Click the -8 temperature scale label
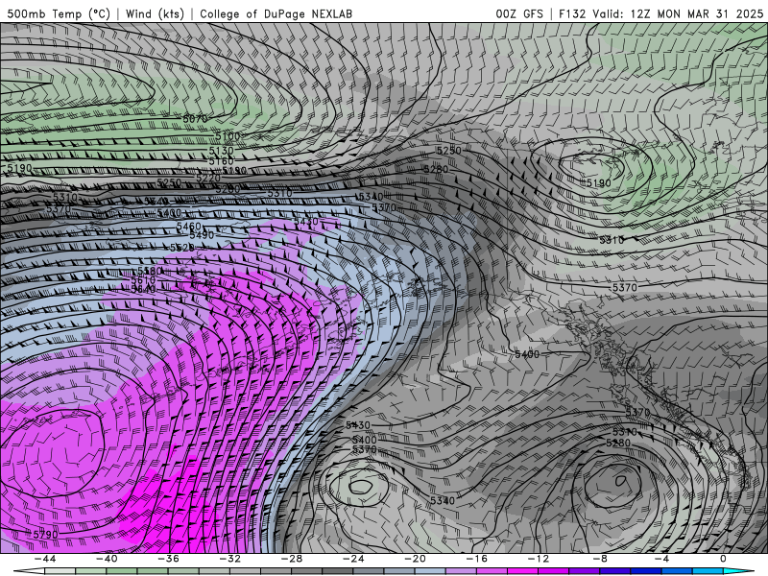This screenshot has width=768, height=576. click(x=600, y=559)
